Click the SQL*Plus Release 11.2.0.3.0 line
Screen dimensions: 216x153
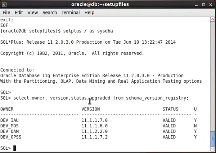tap(88, 42)
